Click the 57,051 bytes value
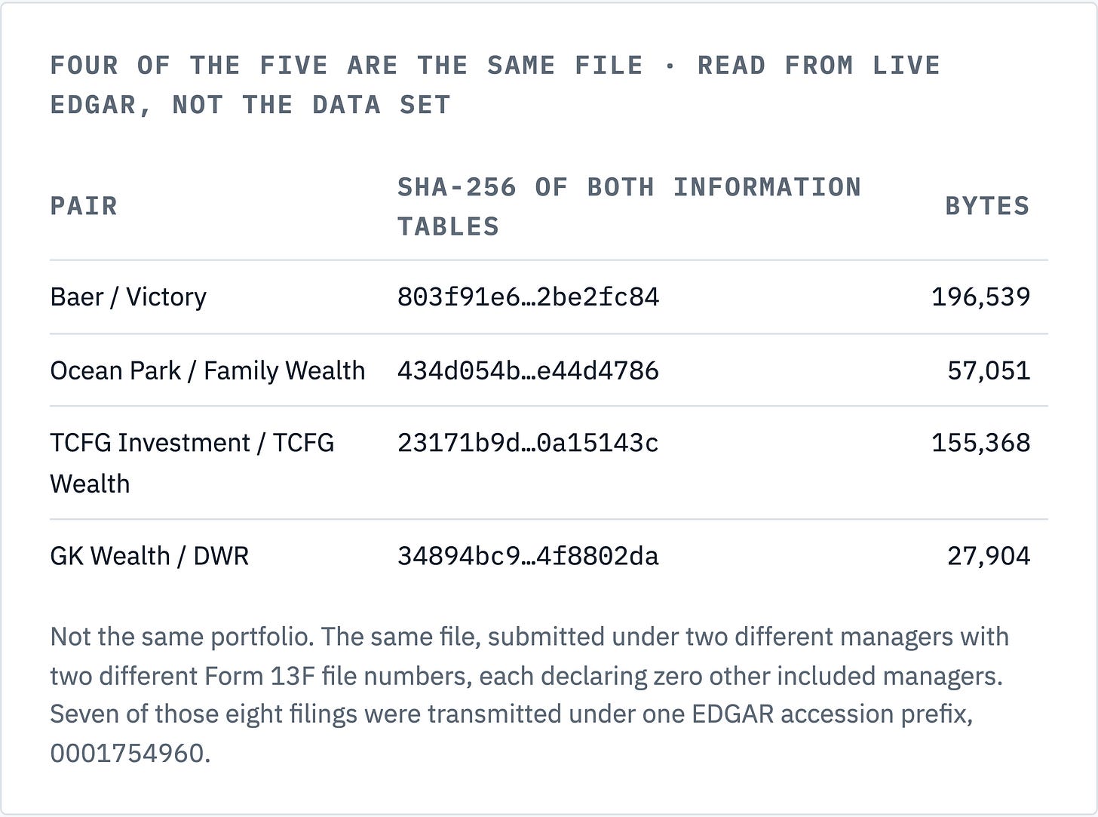This screenshot has width=1098, height=817. (x=989, y=370)
